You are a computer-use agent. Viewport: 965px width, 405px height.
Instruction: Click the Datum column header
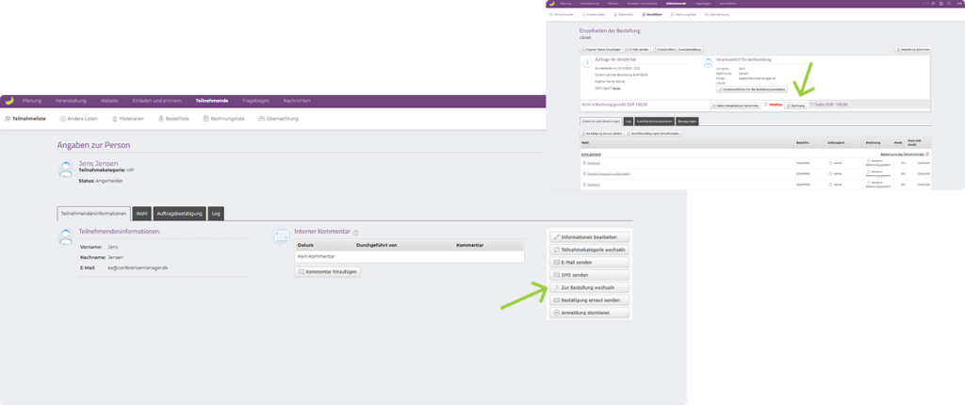click(306, 245)
